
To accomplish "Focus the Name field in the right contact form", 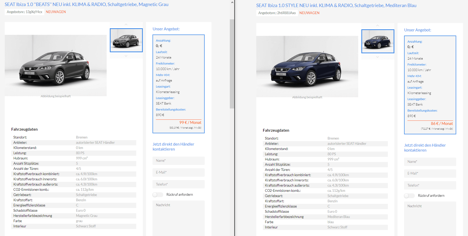I will click(430, 162).
